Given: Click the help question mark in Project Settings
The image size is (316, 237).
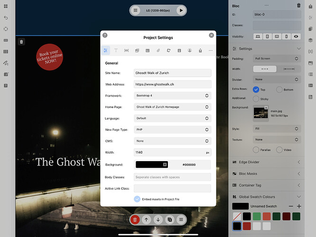Looking at the screenshot, I should (x=105, y=35).
